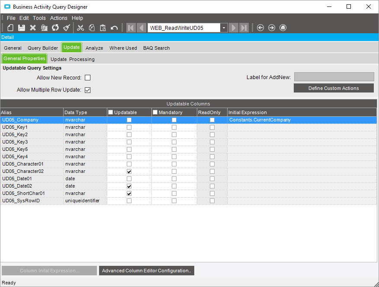Click the Save floppy-disk icon

point(22,28)
